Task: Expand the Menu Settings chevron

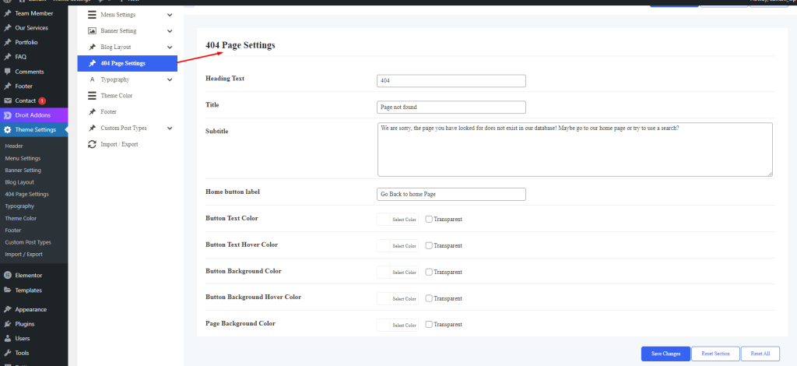Action: (170, 15)
